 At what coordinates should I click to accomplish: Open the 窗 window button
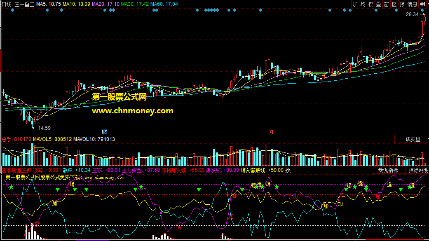coord(386,4)
